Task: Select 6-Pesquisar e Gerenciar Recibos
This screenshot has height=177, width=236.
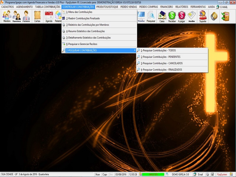Action: 99,44
